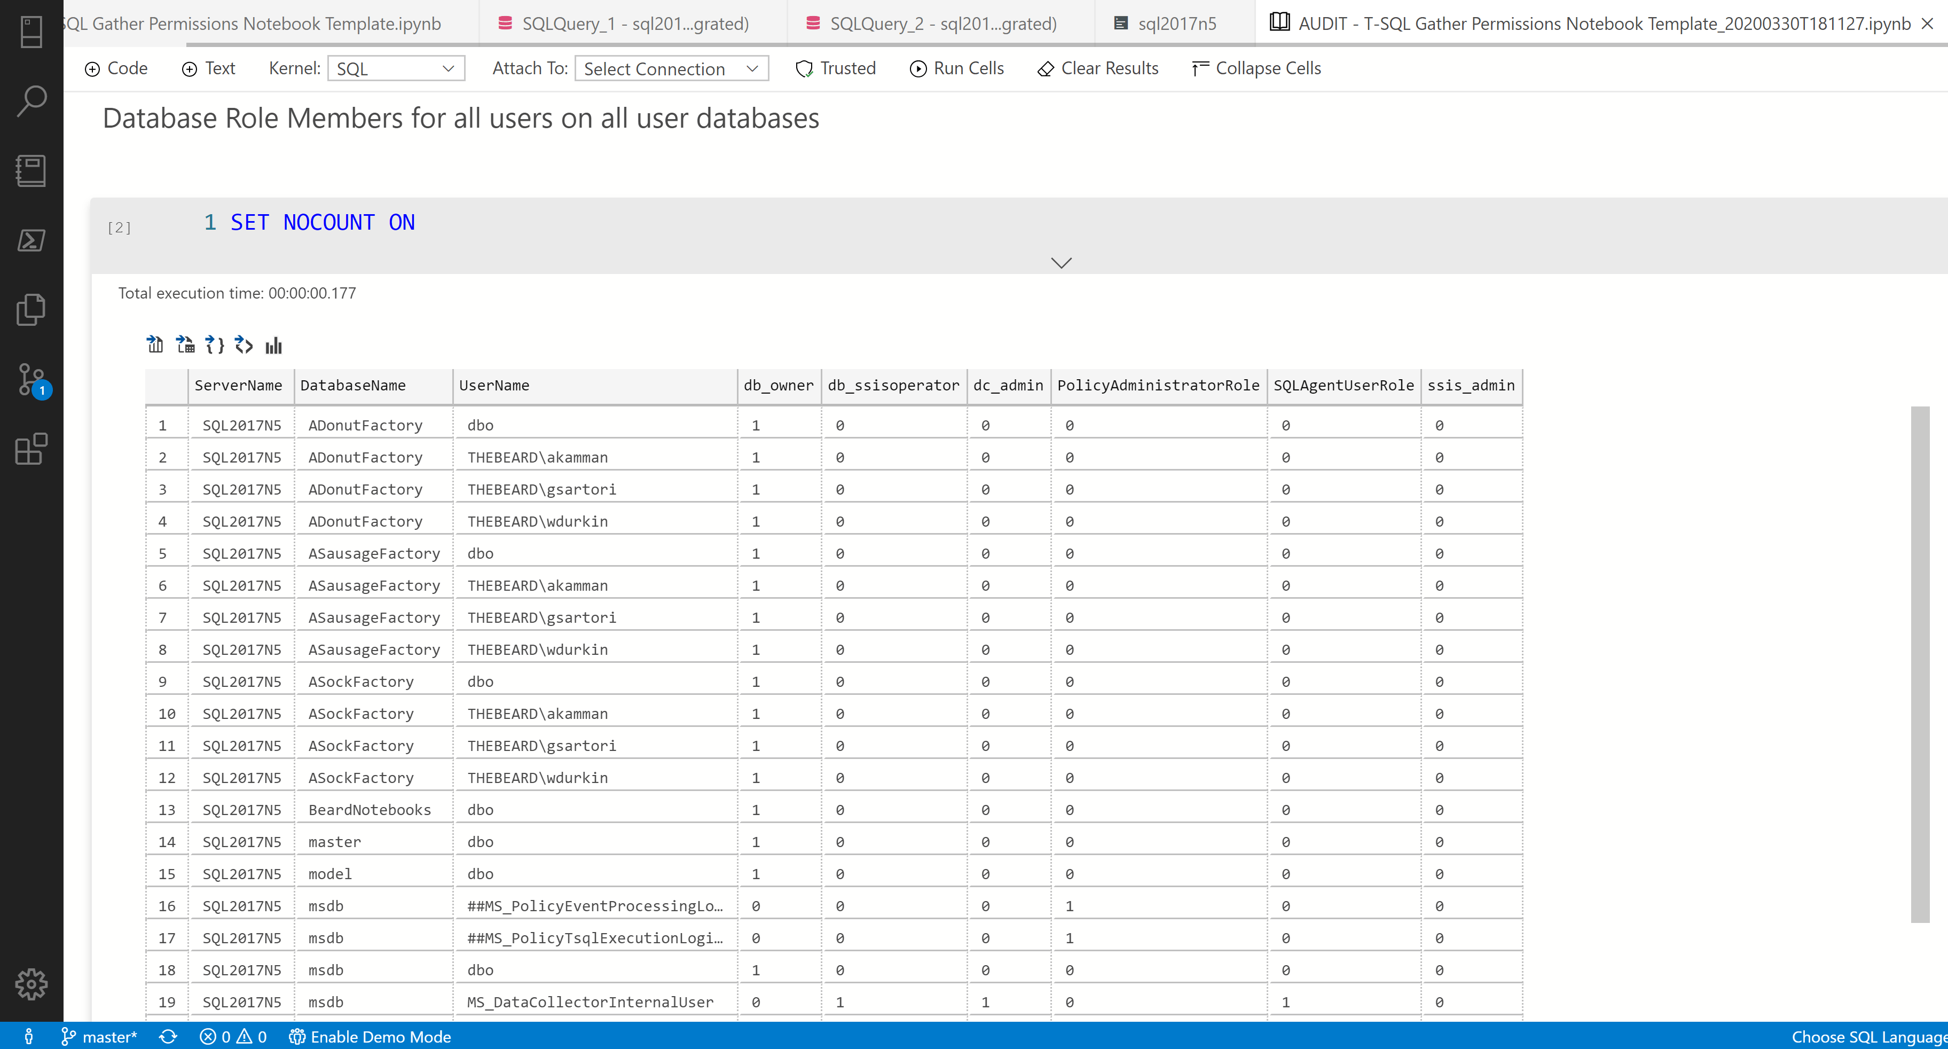Click the Run Cells button
This screenshot has width=1948, height=1049.
(x=956, y=69)
